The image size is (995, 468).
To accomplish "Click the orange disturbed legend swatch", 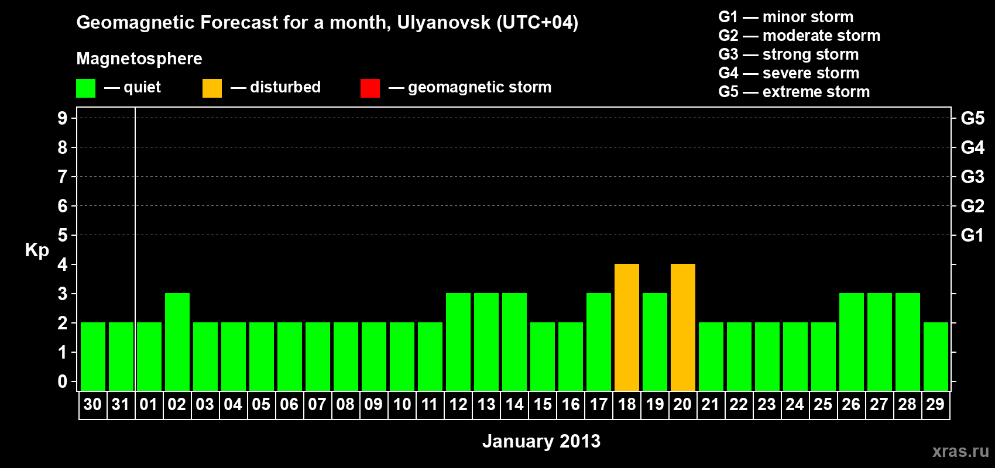I will pos(212,88).
